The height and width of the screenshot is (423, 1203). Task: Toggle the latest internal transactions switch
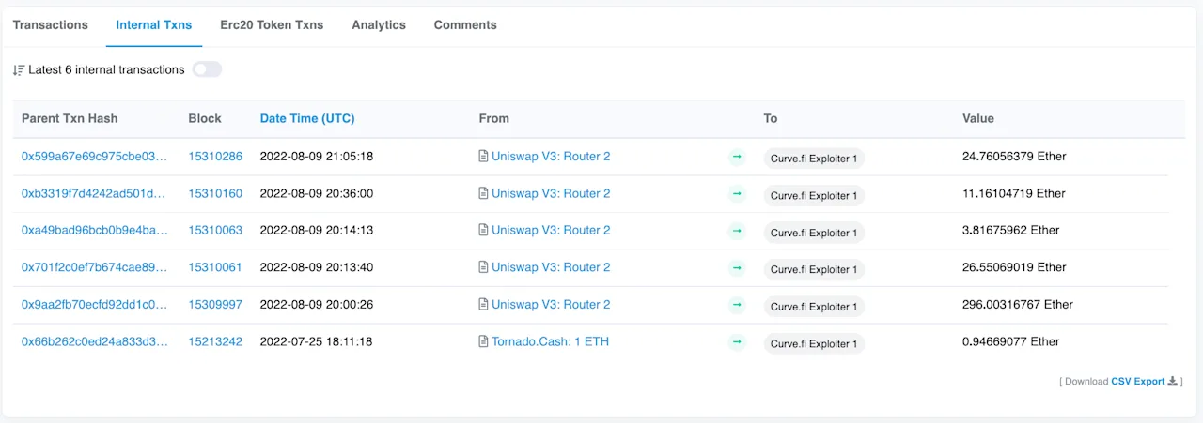207,69
